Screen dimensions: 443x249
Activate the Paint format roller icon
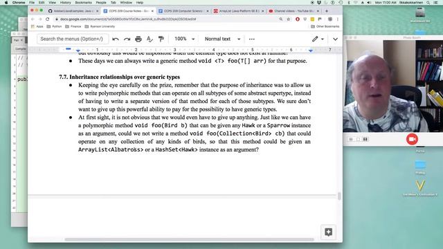click(x=161, y=39)
